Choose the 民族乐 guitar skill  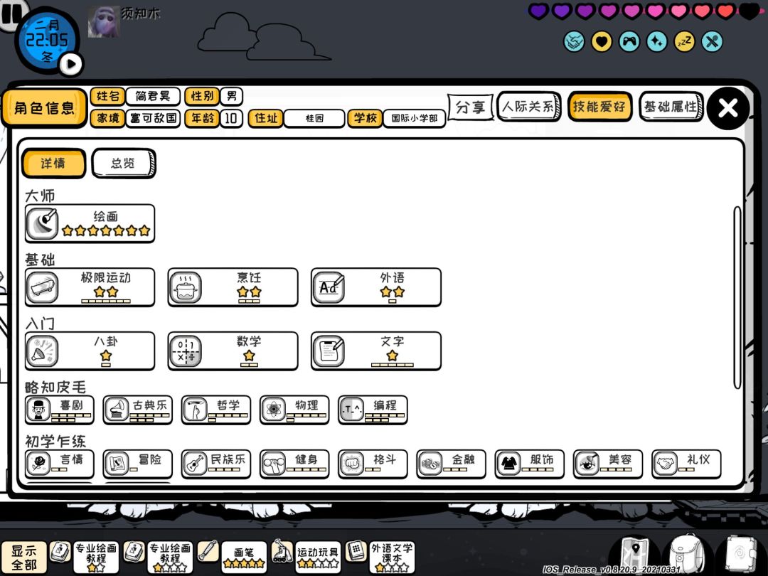coord(216,464)
